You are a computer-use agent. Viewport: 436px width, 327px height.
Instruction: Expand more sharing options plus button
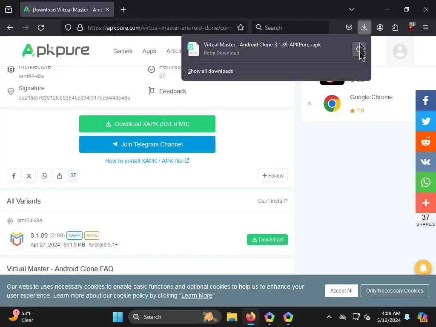pyautogui.click(x=426, y=203)
